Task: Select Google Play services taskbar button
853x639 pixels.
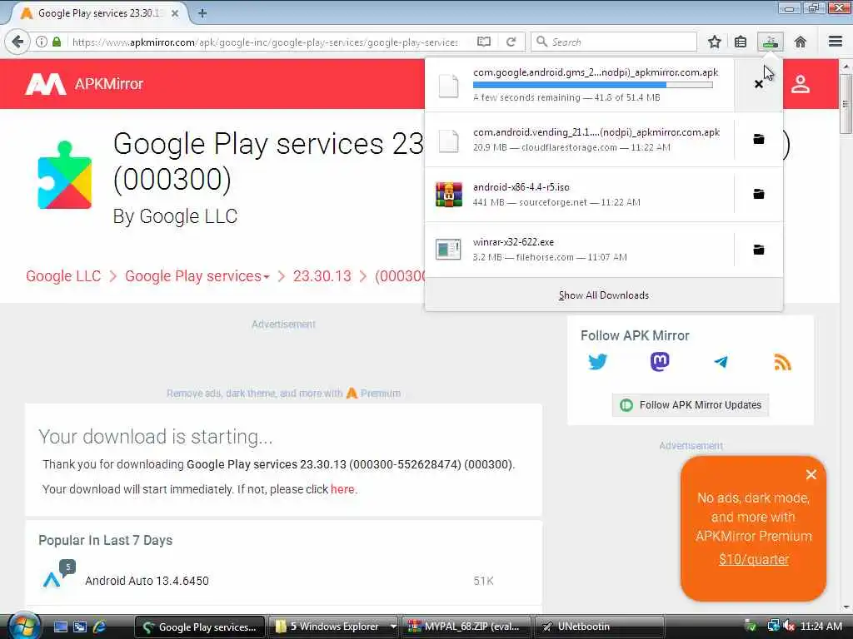Action: pyautogui.click(x=200, y=627)
